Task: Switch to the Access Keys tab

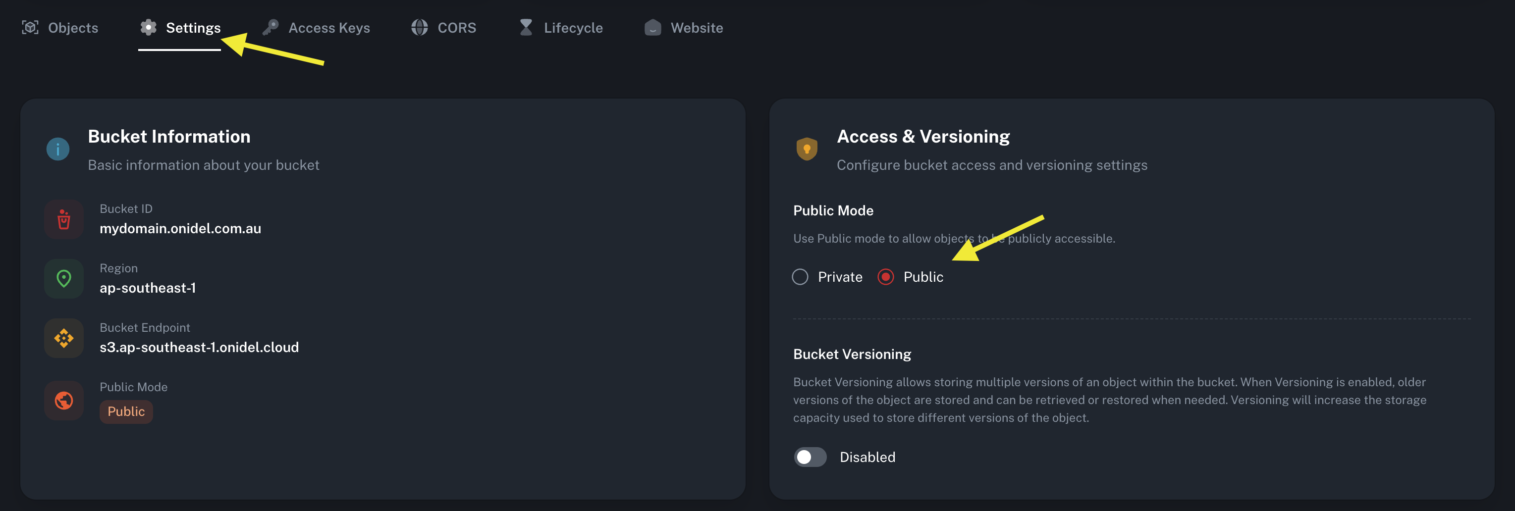Action: pyautogui.click(x=317, y=28)
